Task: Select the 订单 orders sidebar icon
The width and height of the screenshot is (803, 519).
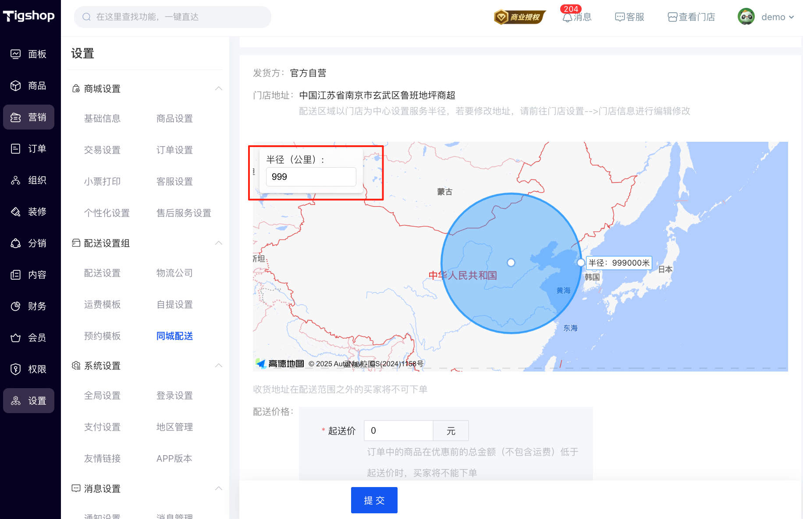Action: click(x=16, y=149)
